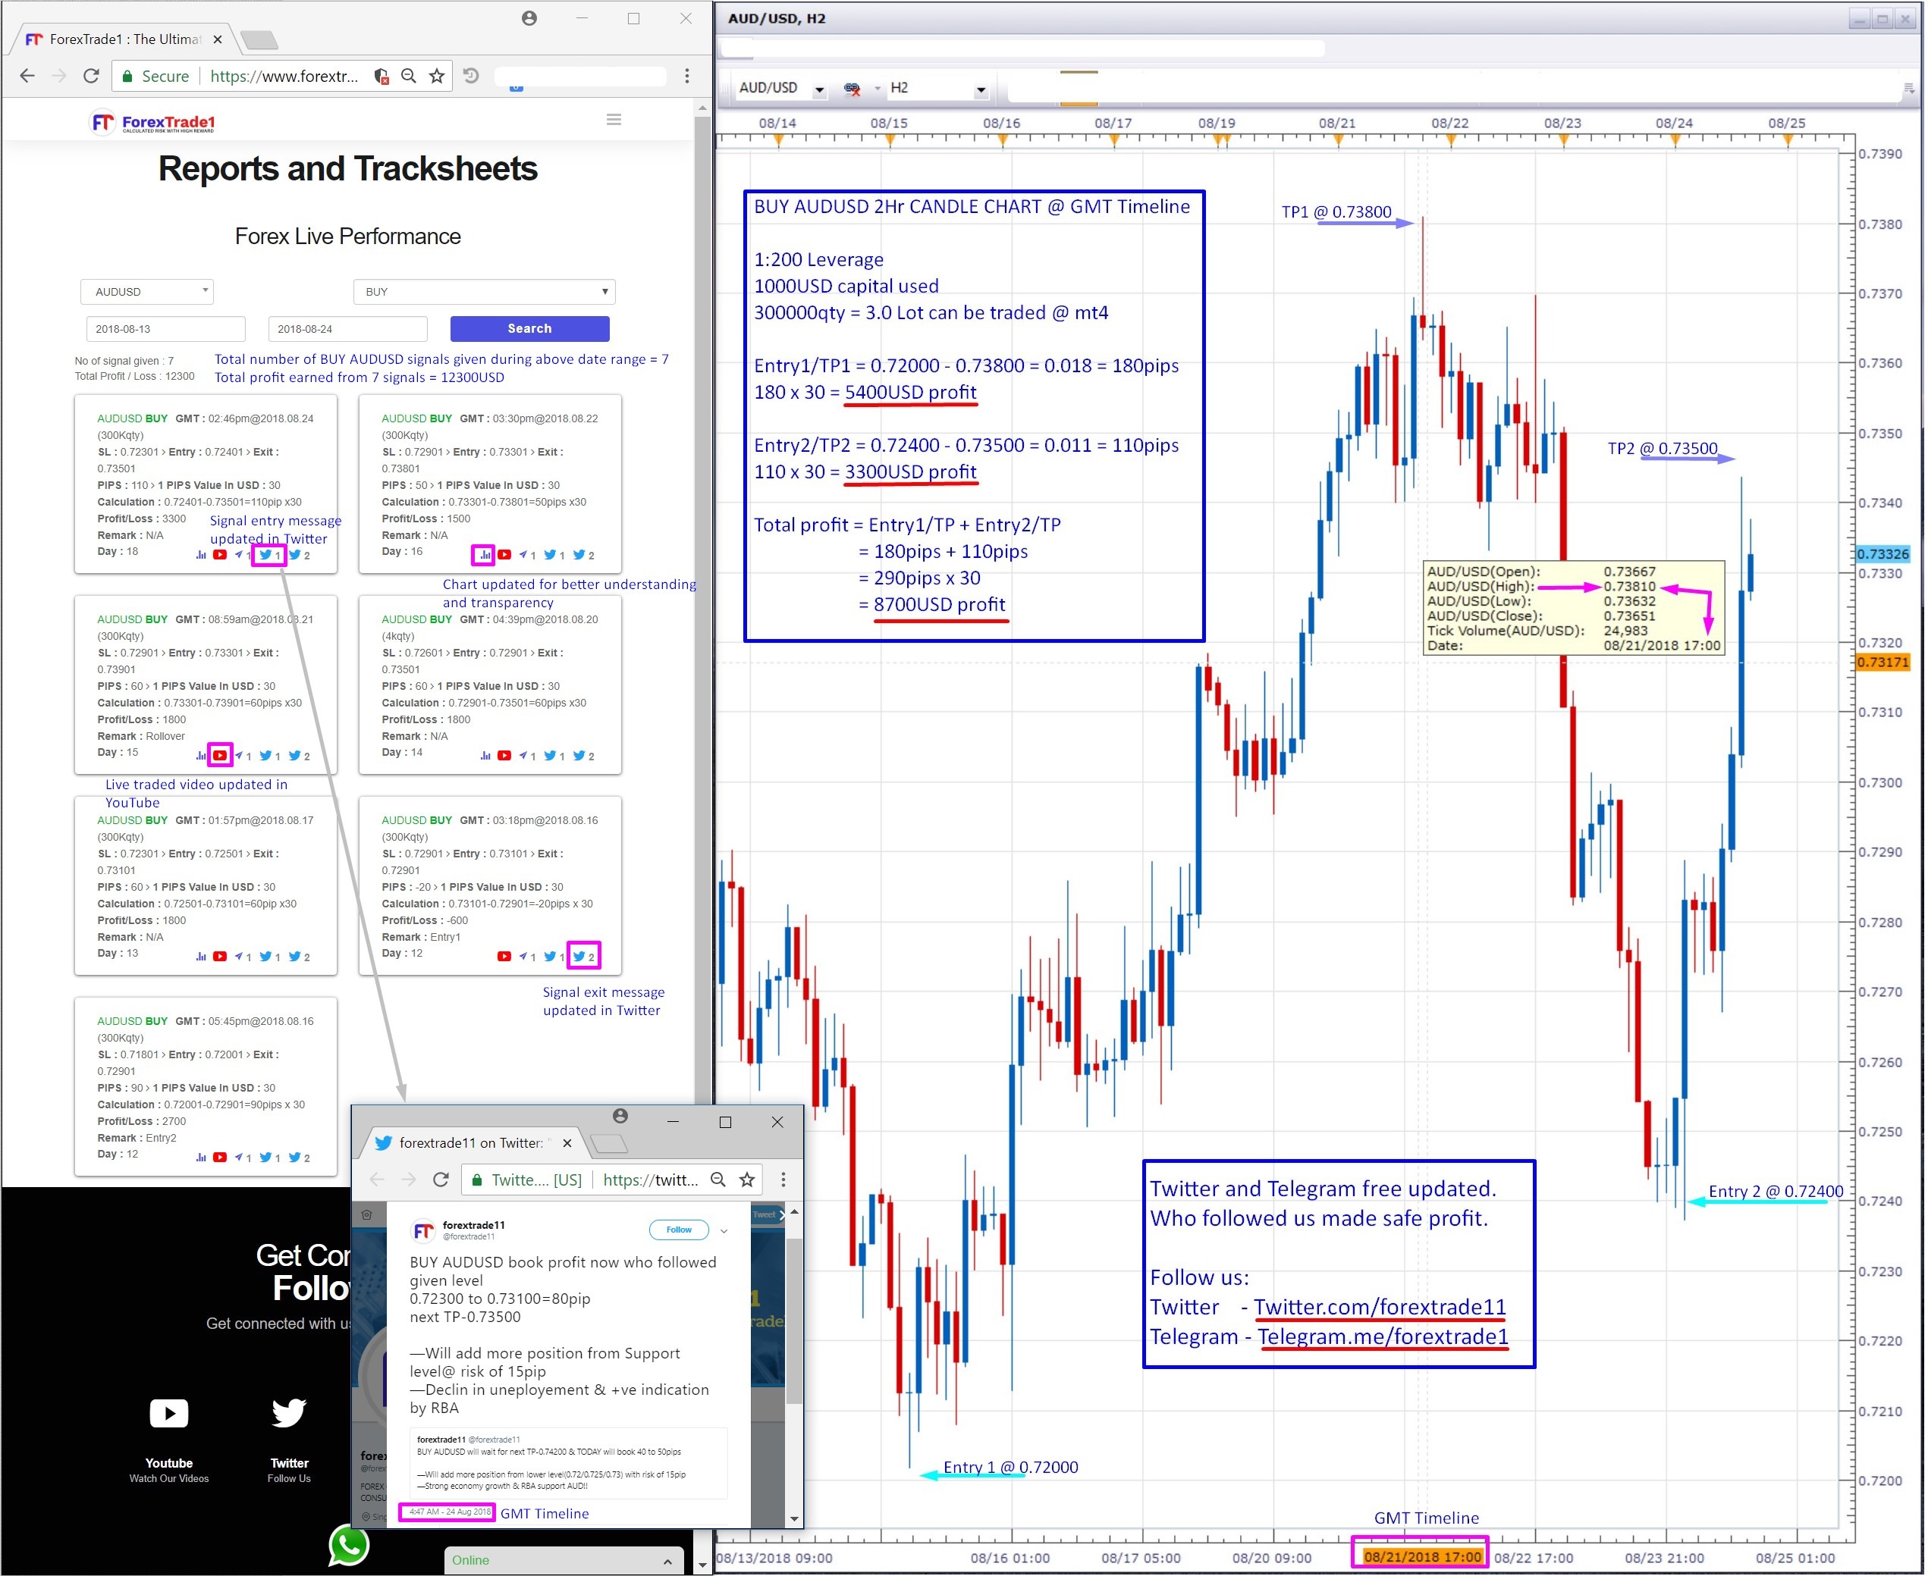Follow forextrade11 on Twitter
The width and height of the screenshot is (1928, 1576).
(x=680, y=1232)
